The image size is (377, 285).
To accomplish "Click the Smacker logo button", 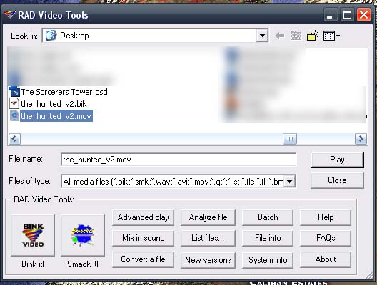I will 83,235.
